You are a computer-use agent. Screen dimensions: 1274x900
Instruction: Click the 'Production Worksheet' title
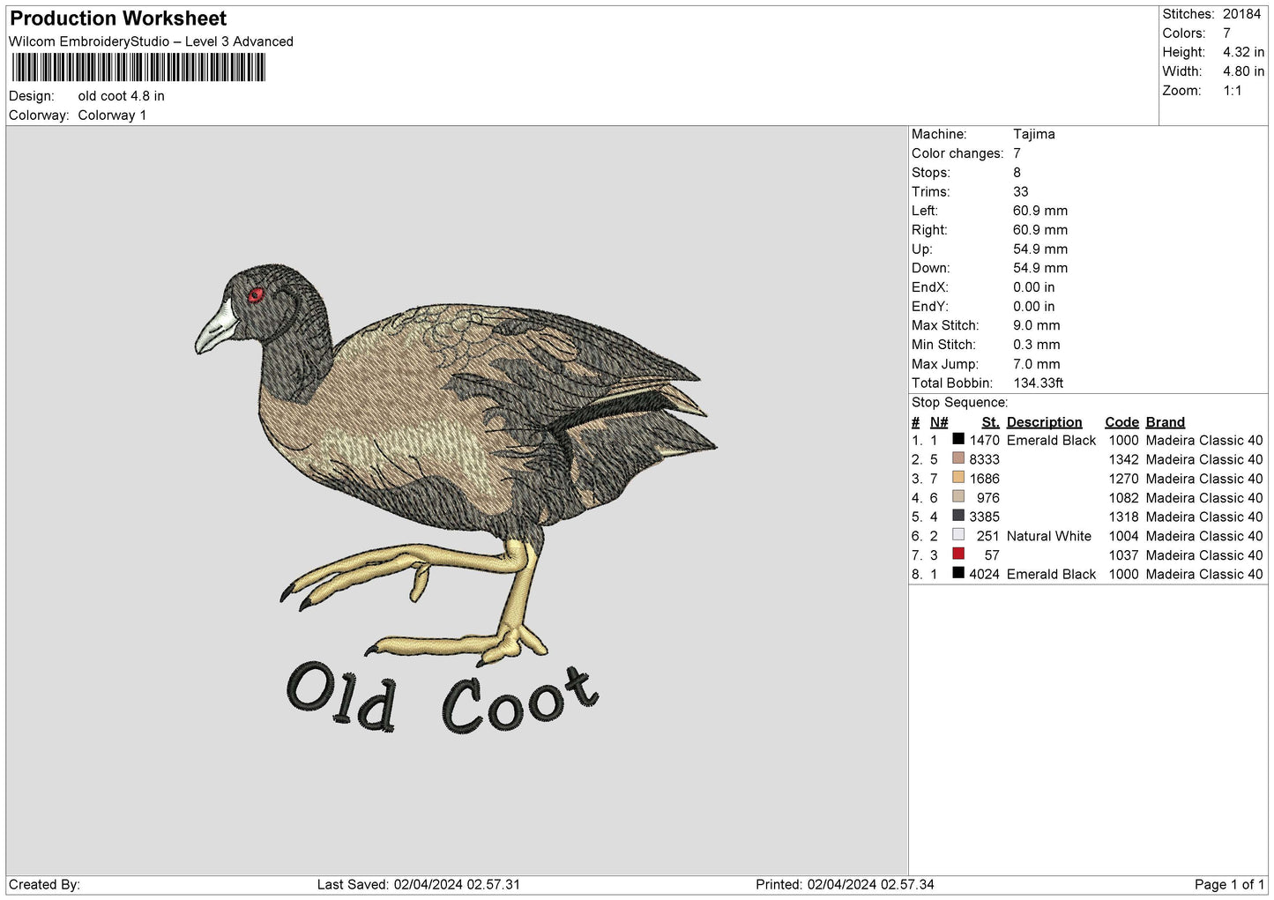tap(118, 19)
